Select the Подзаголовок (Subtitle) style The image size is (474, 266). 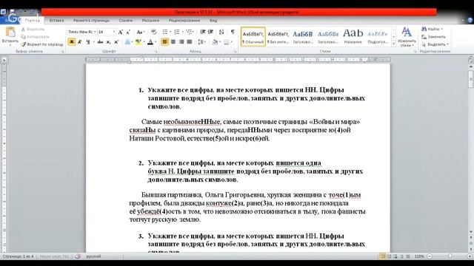pyautogui.click(x=378, y=36)
